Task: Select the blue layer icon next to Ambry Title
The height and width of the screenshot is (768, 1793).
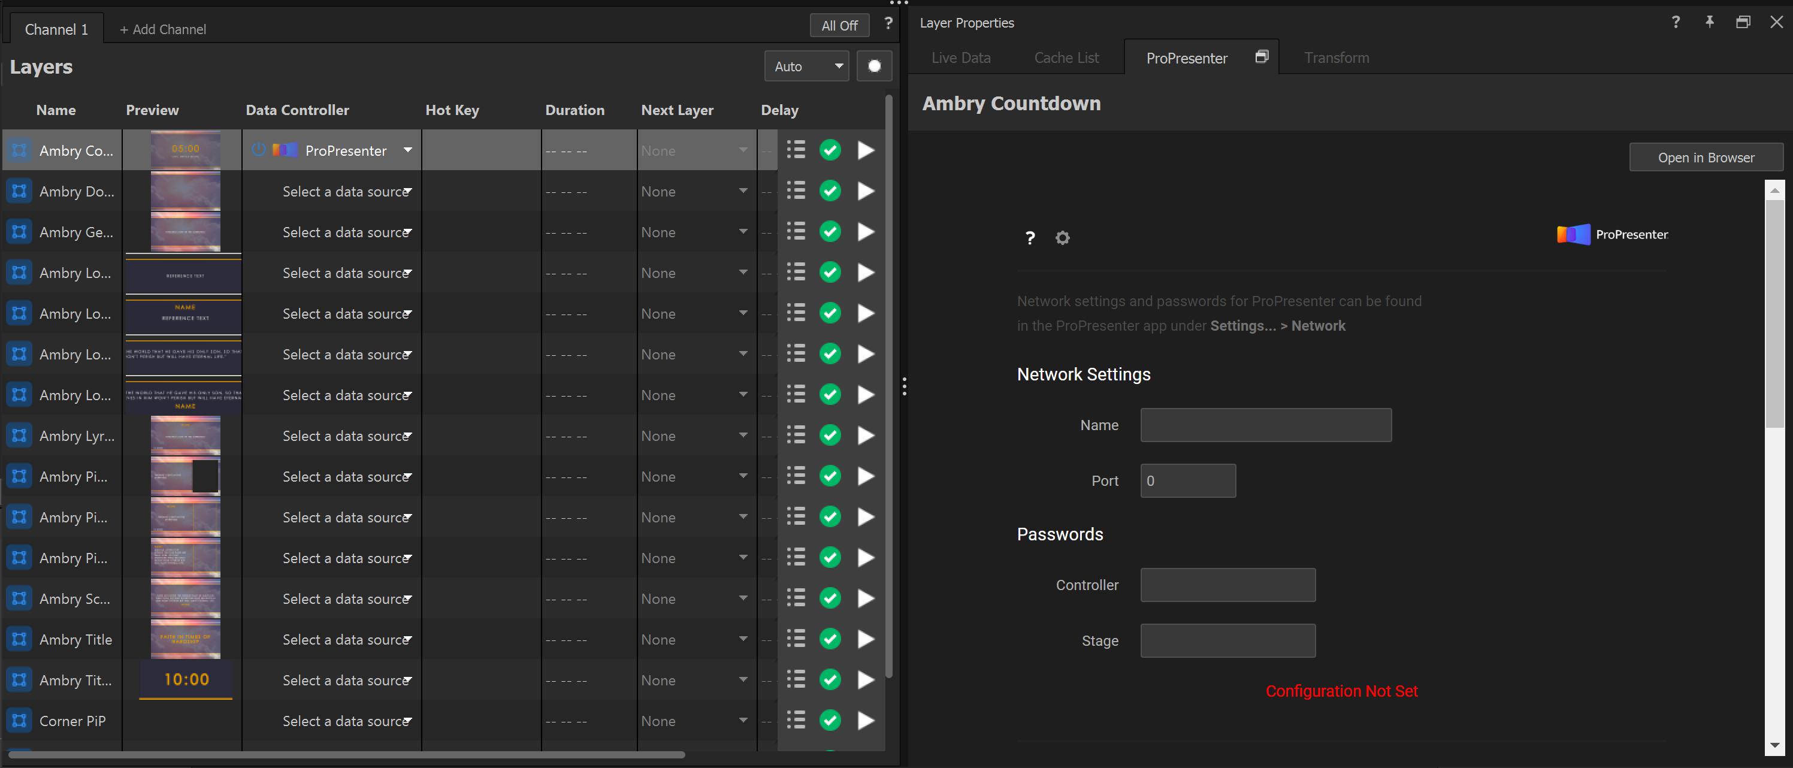Action: click(19, 639)
